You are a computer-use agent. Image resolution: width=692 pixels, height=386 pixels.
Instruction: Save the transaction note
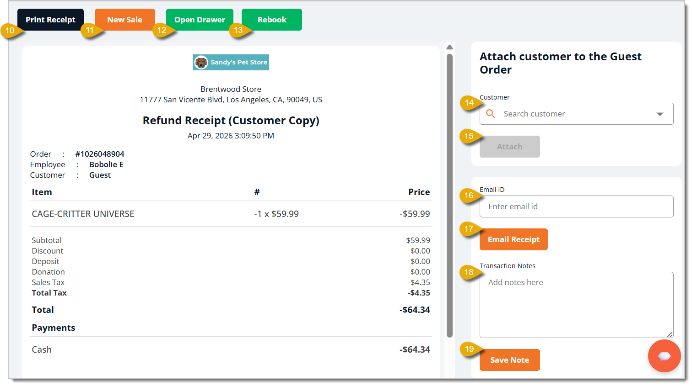click(x=509, y=360)
